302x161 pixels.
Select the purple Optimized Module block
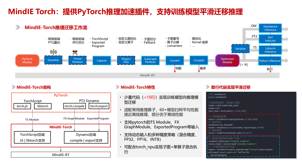tap(227, 61)
